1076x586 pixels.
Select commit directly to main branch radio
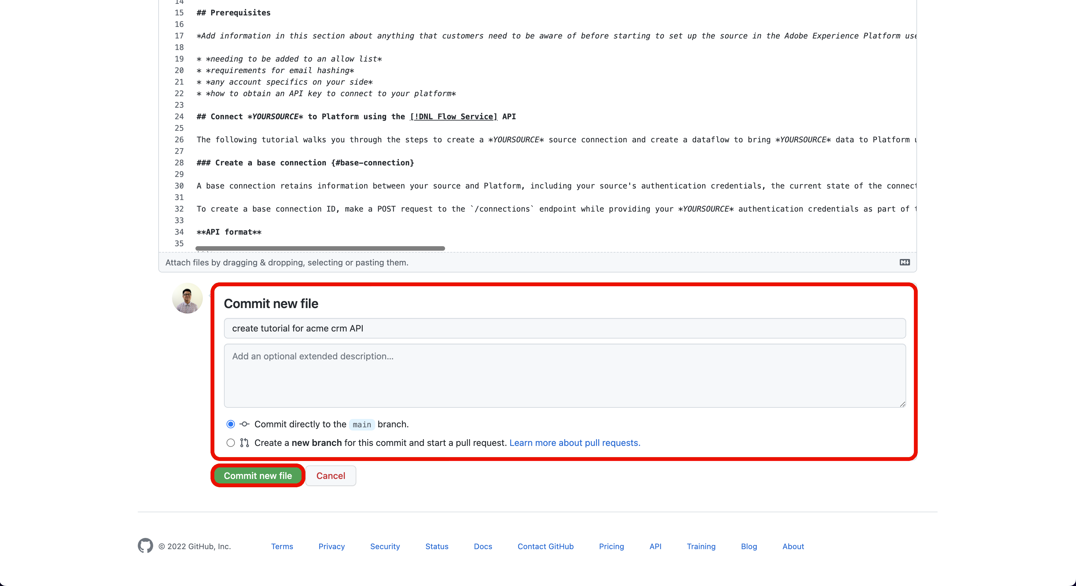pos(231,424)
